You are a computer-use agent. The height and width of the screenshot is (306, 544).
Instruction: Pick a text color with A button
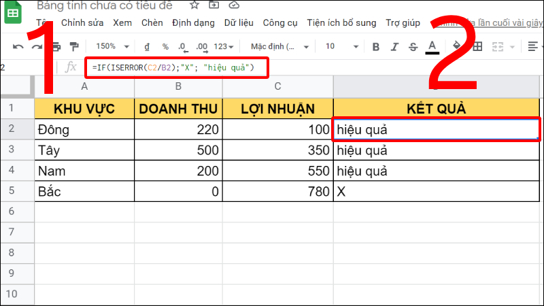[431, 47]
